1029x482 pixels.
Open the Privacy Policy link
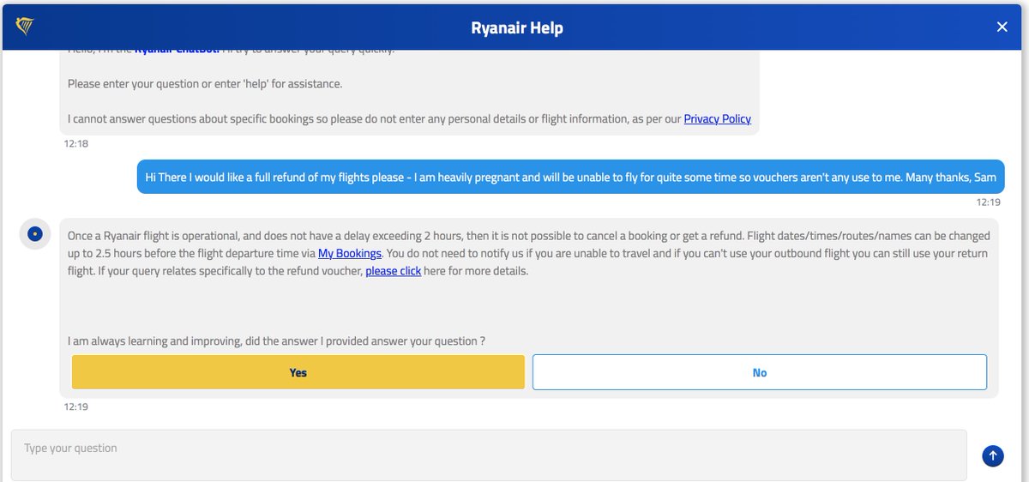[x=717, y=119]
